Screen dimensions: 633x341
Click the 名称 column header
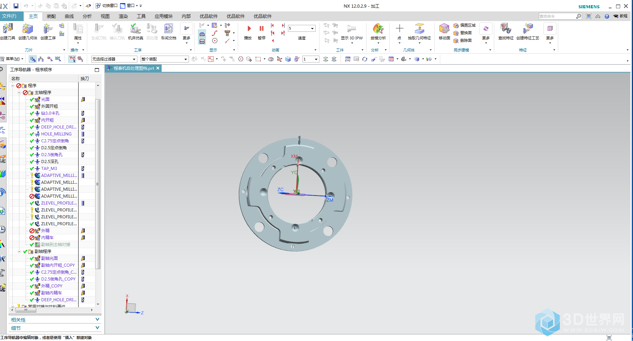click(x=44, y=78)
